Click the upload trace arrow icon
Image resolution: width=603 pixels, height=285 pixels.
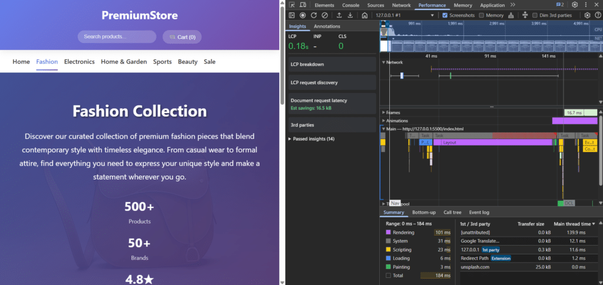pyautogui.click(x=339, y=15)
